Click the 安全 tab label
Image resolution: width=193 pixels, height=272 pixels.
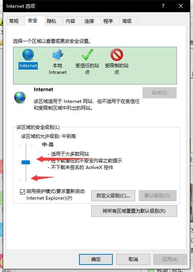[x=33, y=20]
